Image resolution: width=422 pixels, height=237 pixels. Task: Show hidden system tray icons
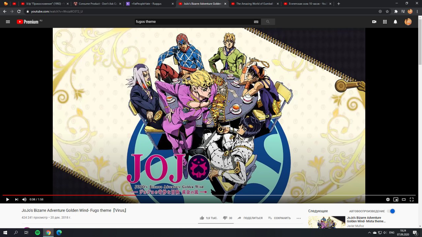(x=370, y=232)
